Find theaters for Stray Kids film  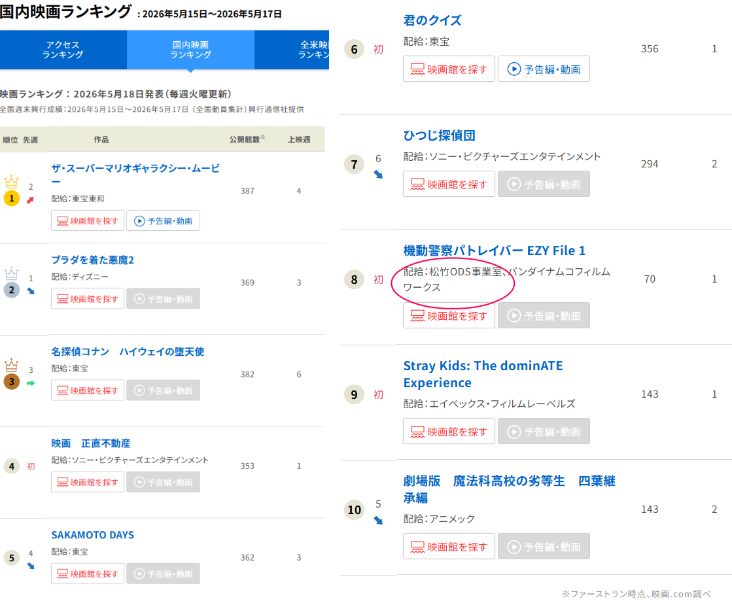point(449,431)
